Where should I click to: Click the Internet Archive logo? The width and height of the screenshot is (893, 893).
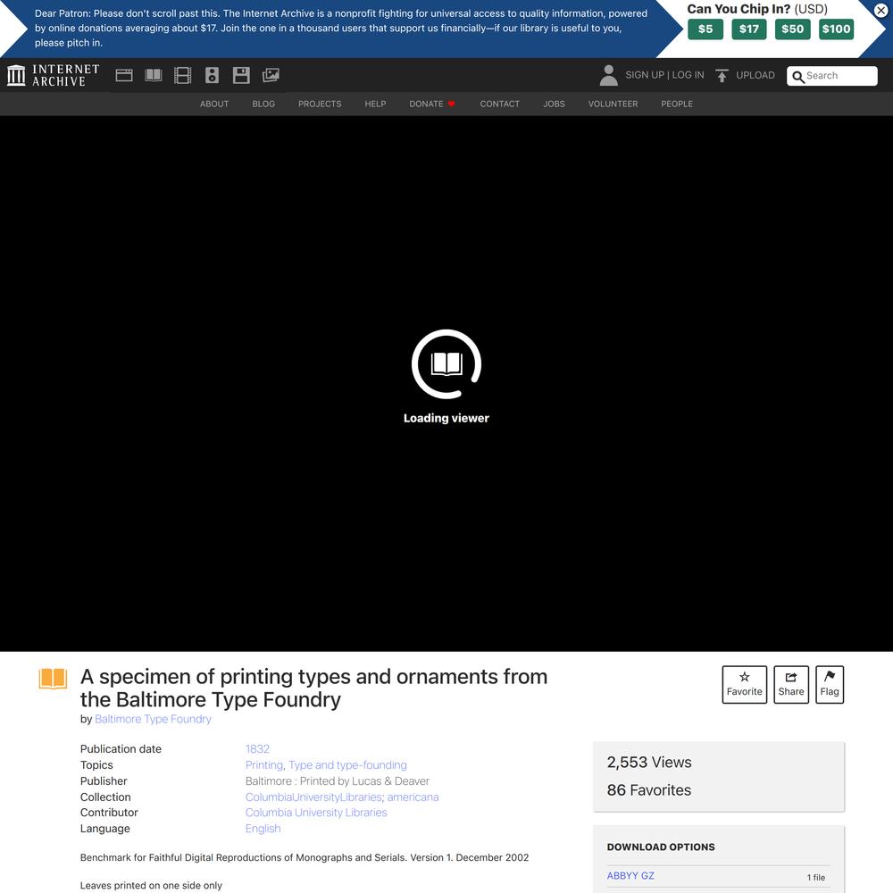53,75
